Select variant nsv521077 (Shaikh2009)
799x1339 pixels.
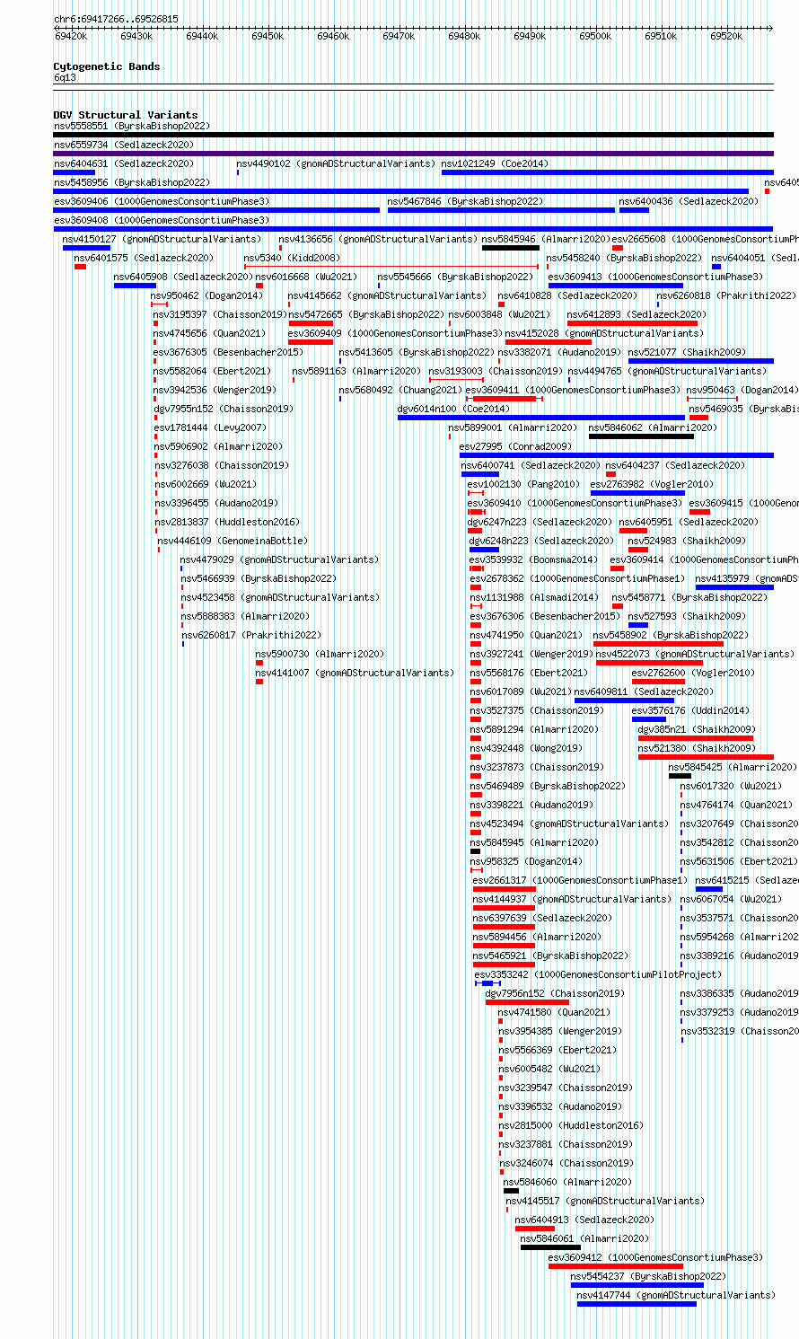click(x=686, y=353)
